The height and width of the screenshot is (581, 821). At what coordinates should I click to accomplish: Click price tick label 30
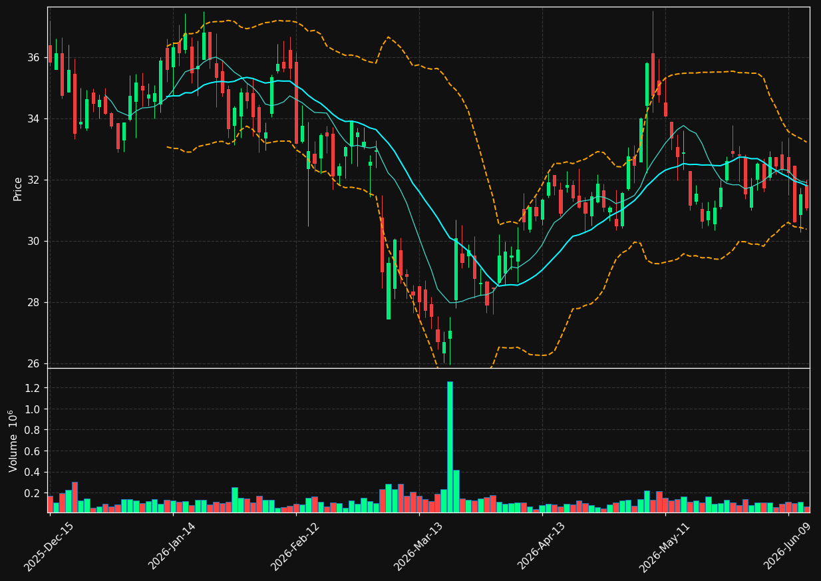coord(34,241)
